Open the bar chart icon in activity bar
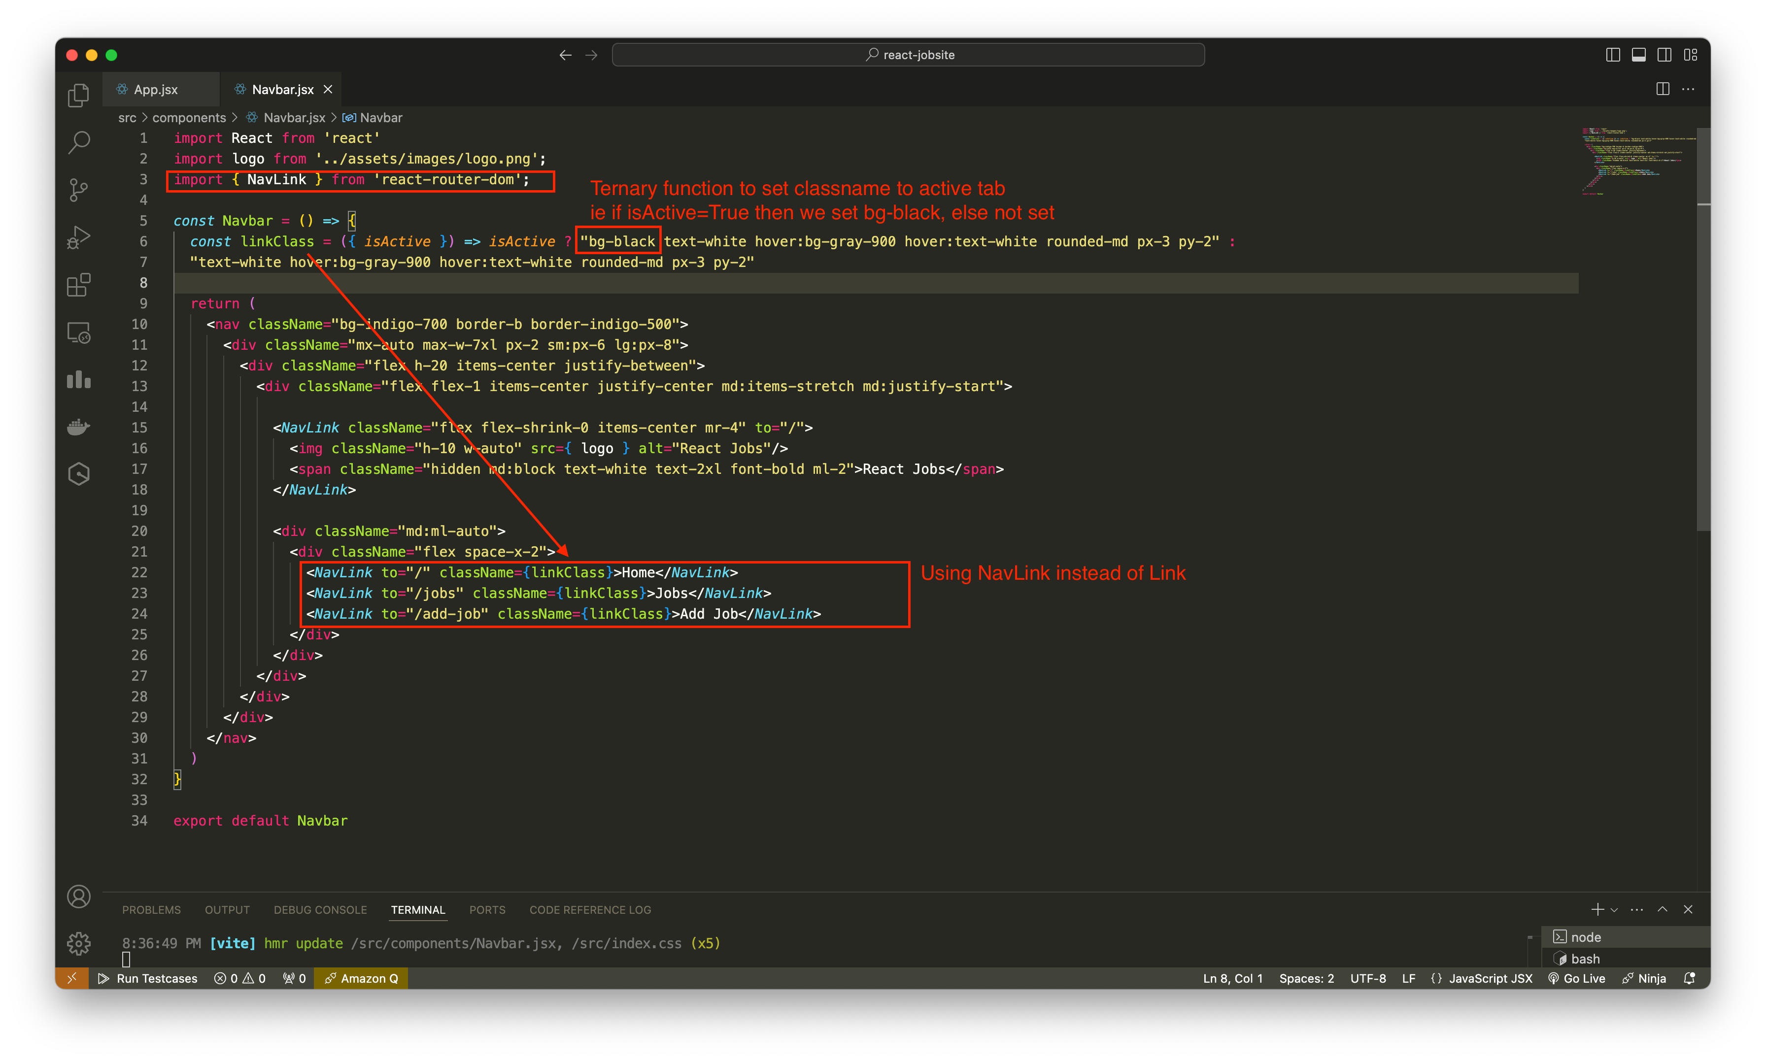The height and width of the screenshot is (1062, 1766). 79,380
